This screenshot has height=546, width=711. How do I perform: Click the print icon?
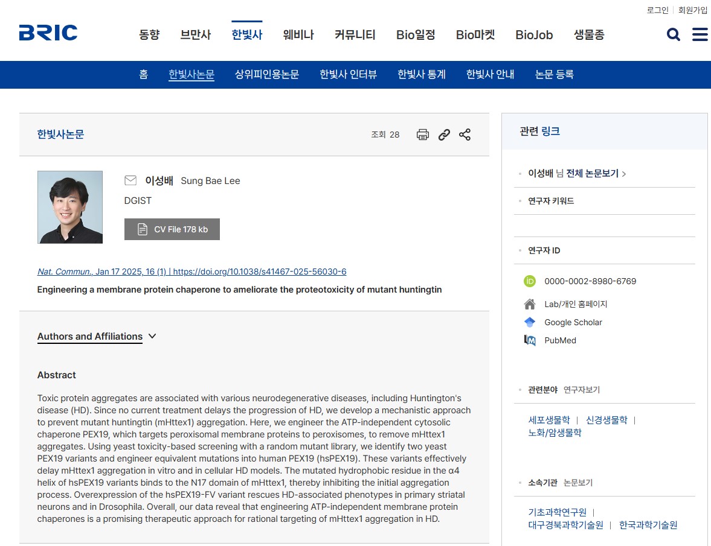point(423,135)
